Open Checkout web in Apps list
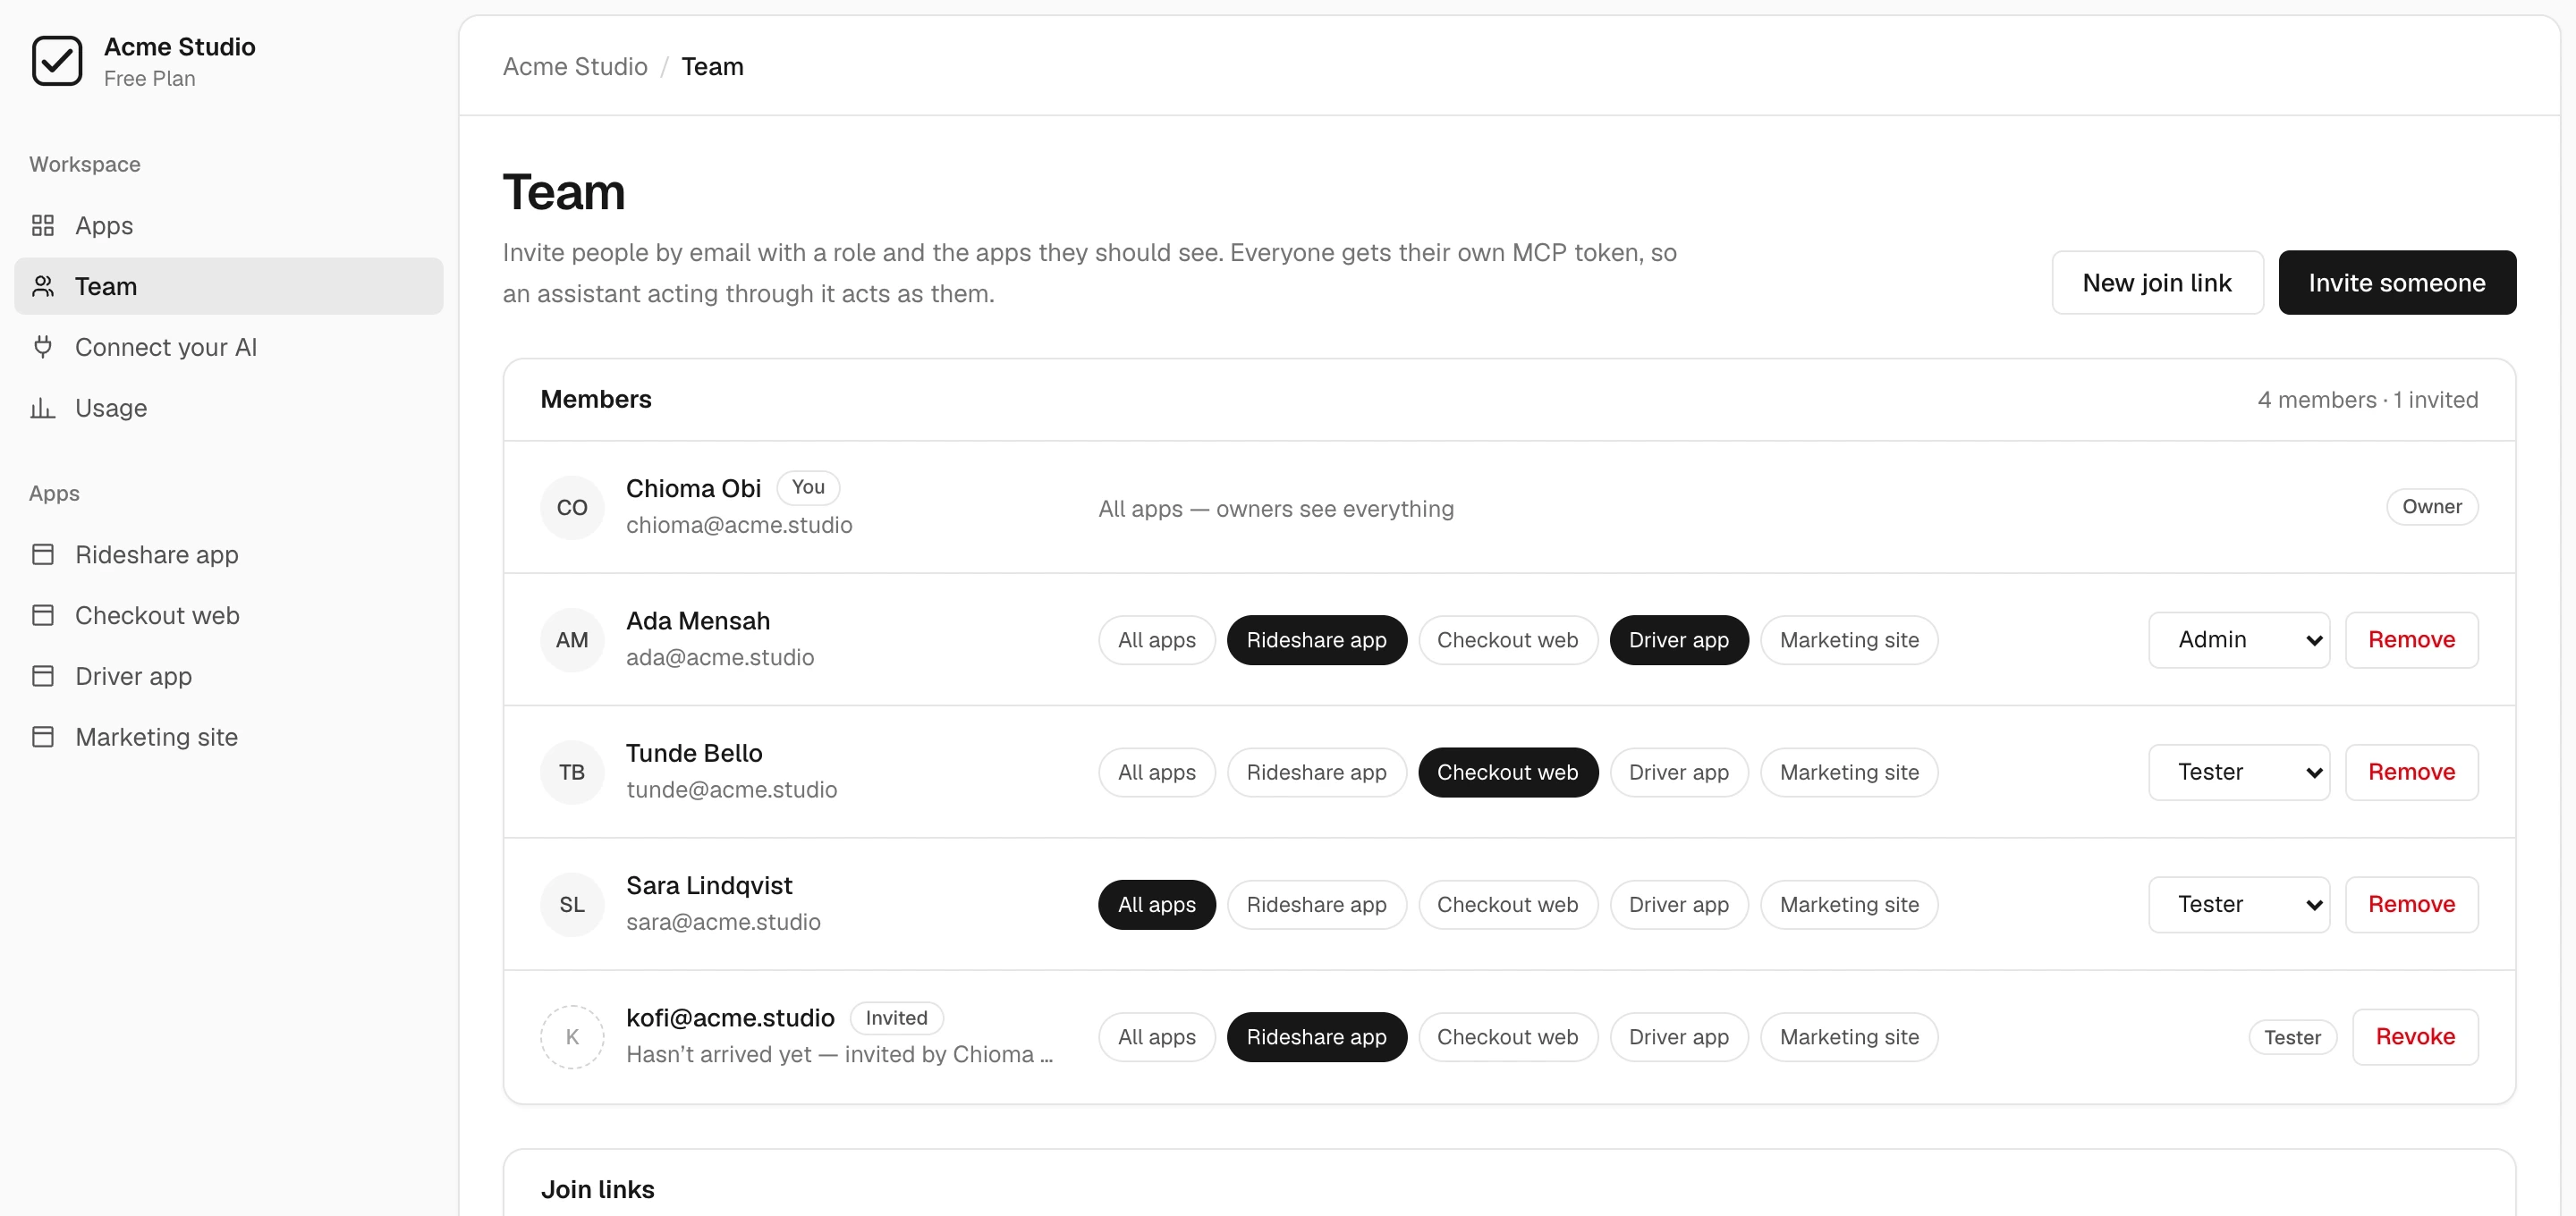 coord(228,615)
